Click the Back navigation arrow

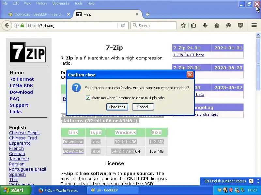7,26
